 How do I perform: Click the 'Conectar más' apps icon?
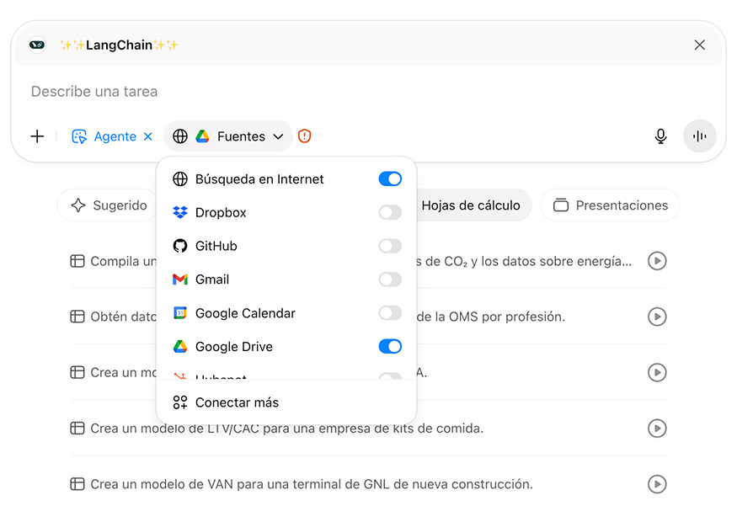(x=180, y=402)
